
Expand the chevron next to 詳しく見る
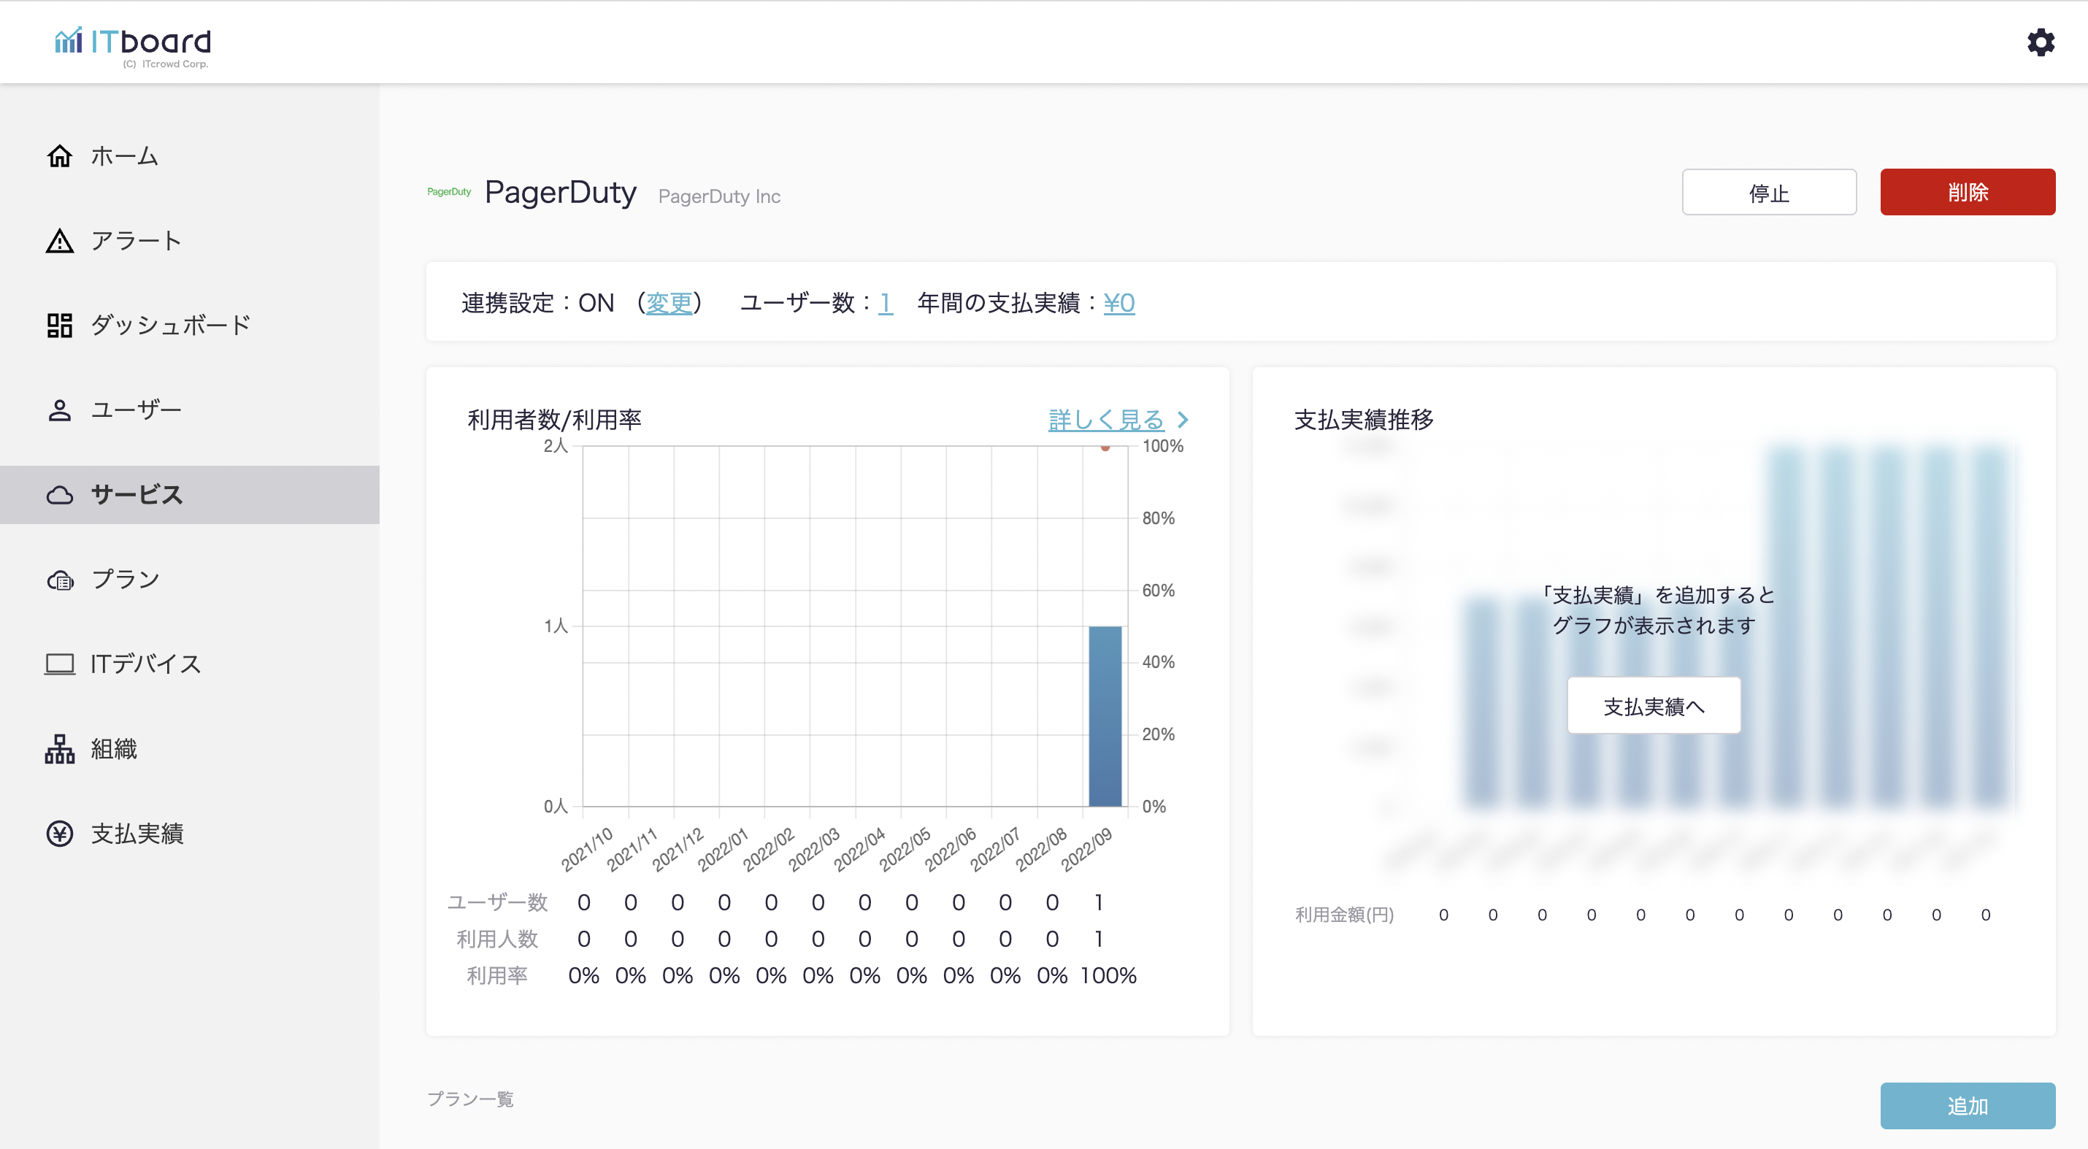tap(1183, 420)
